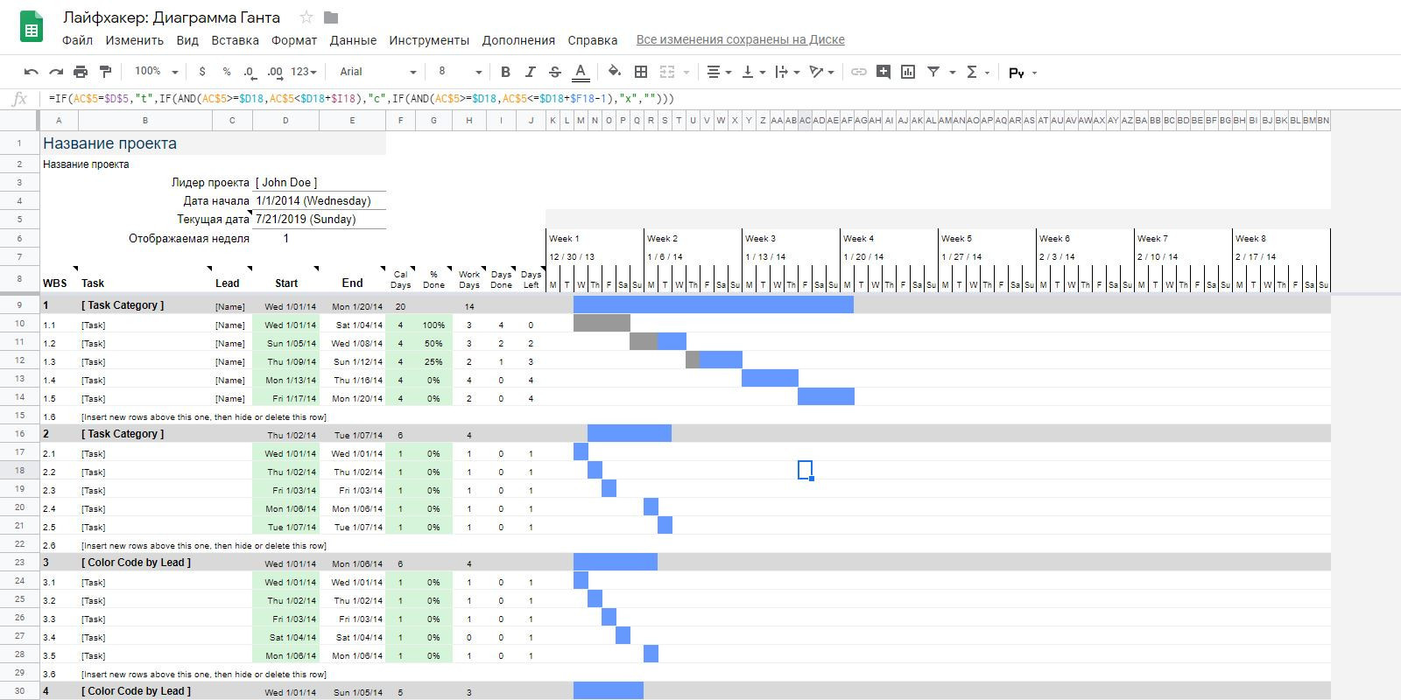Toggle bold formatting
1401x700 pixels.
(505, 72)
